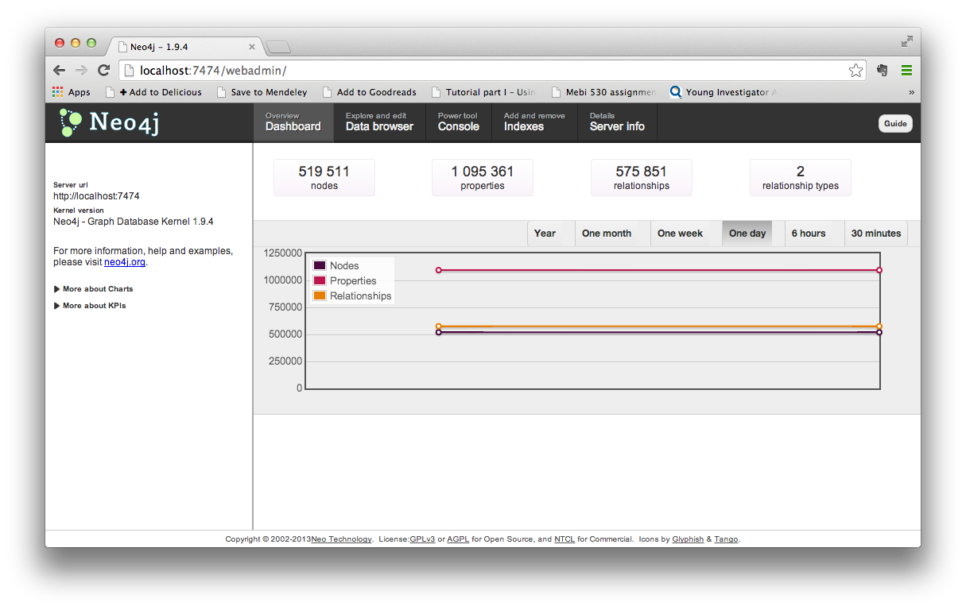This screenshot has width=966, height=610.
Task: Click the Nodes line right end point
Action: coord(879,332)
